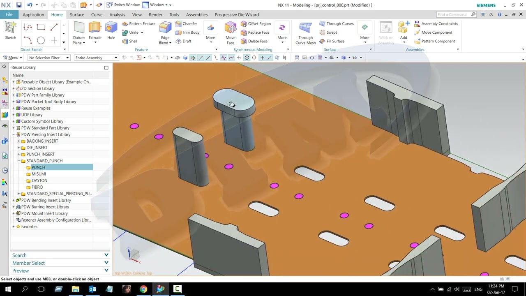Create a Datum Plane

[x=78, y=33]
